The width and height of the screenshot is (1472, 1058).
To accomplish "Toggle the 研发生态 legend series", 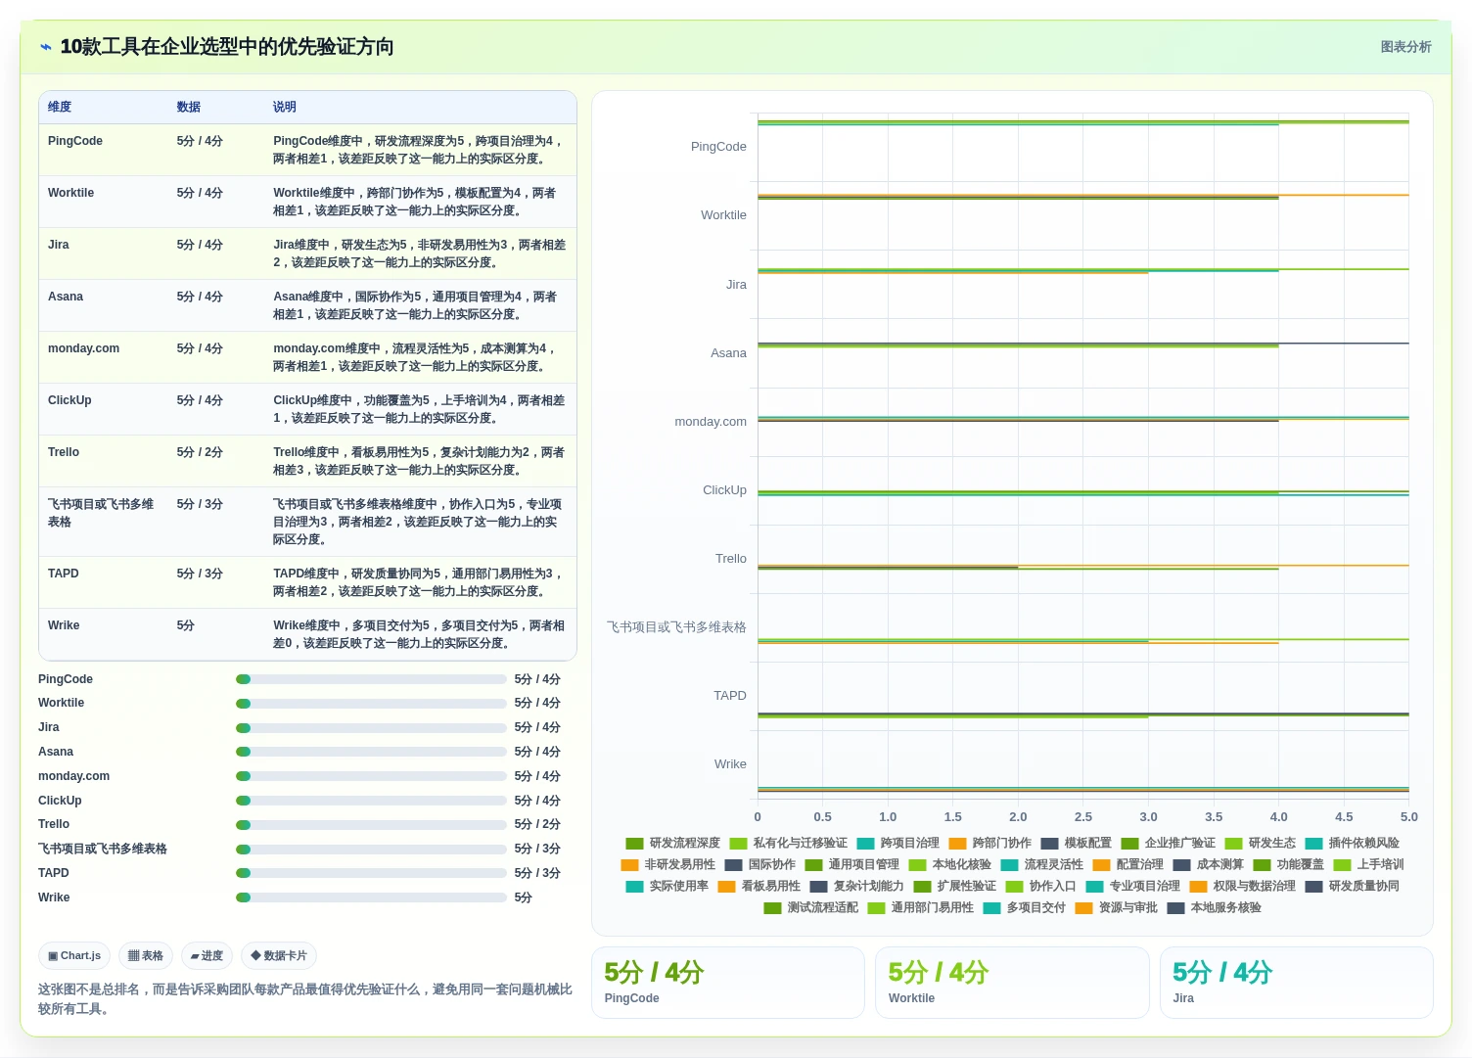I will 1261,843.
